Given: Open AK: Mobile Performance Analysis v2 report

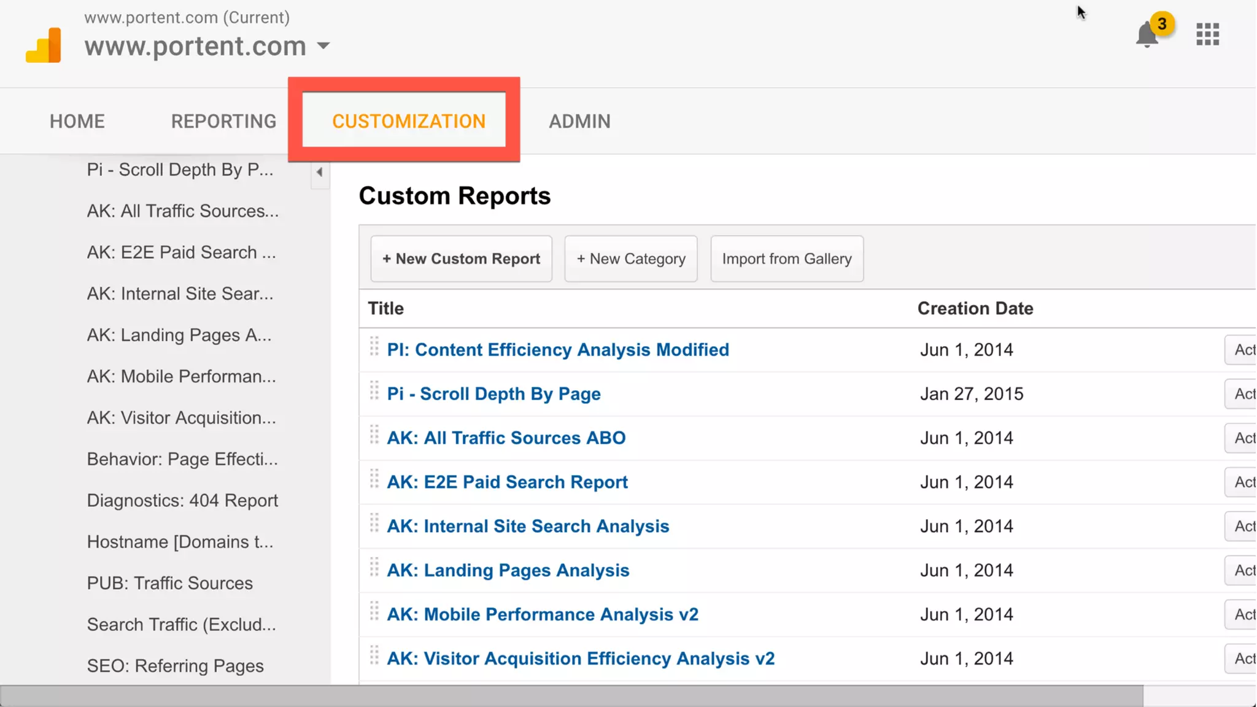Looking at the screenshot, I should pos(543,614).
